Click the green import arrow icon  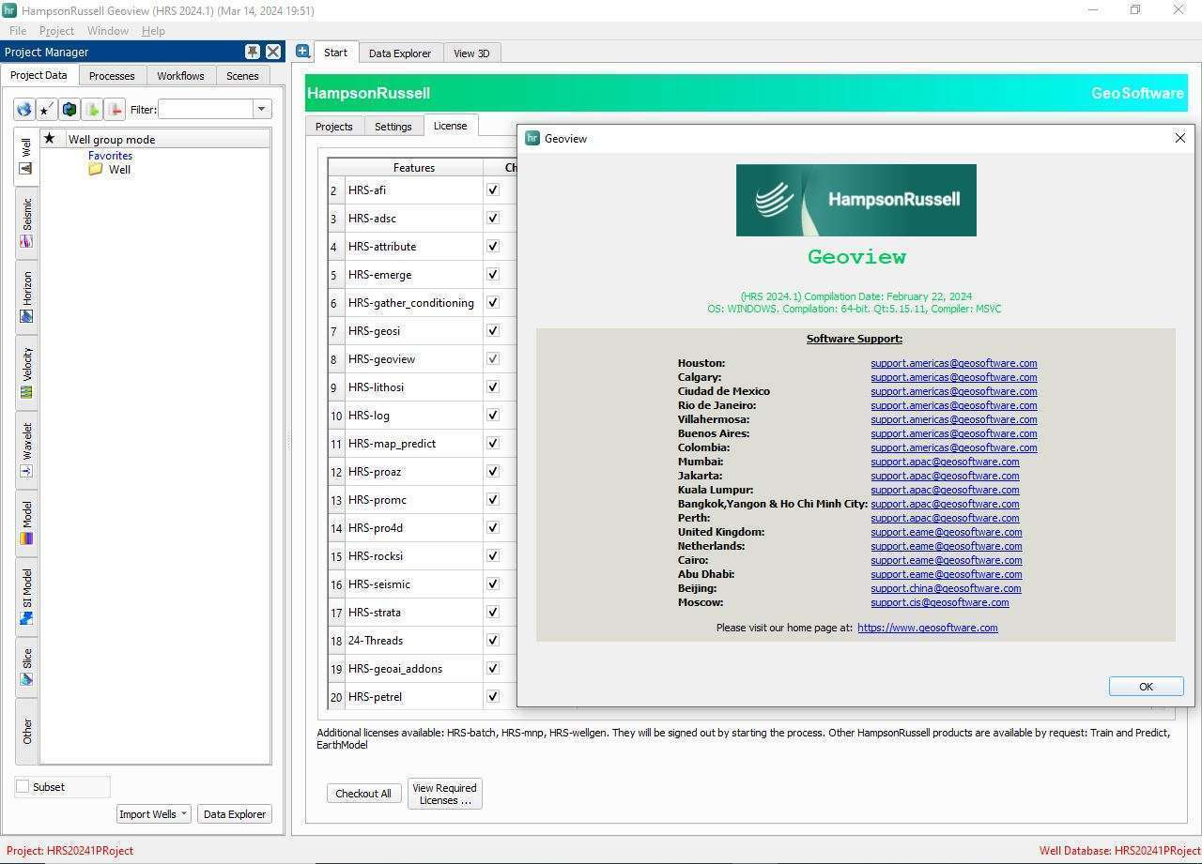click(x=92, y=109)
